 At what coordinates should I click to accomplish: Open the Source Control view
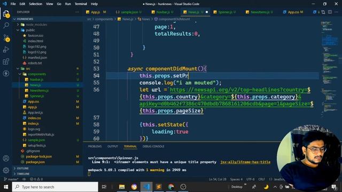coord(6,38)
